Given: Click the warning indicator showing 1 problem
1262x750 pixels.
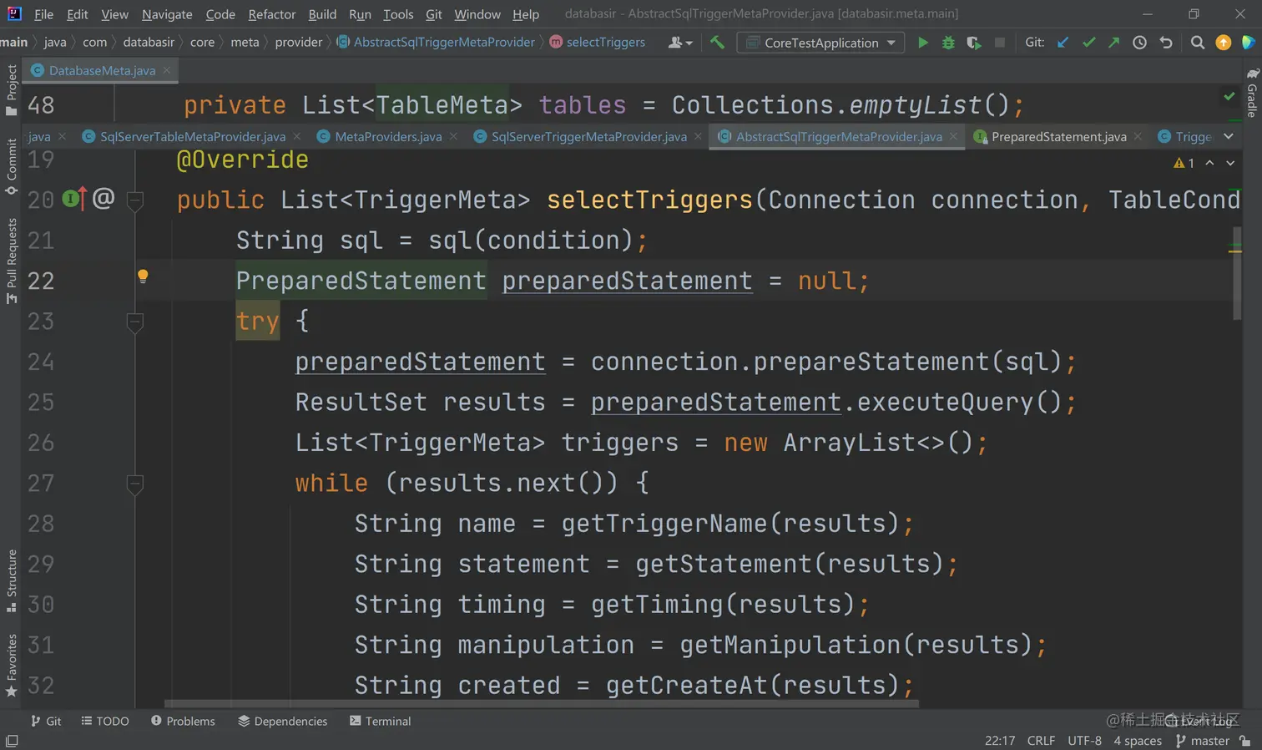Looking at the screenshot, I should [x=1184, y=163].
